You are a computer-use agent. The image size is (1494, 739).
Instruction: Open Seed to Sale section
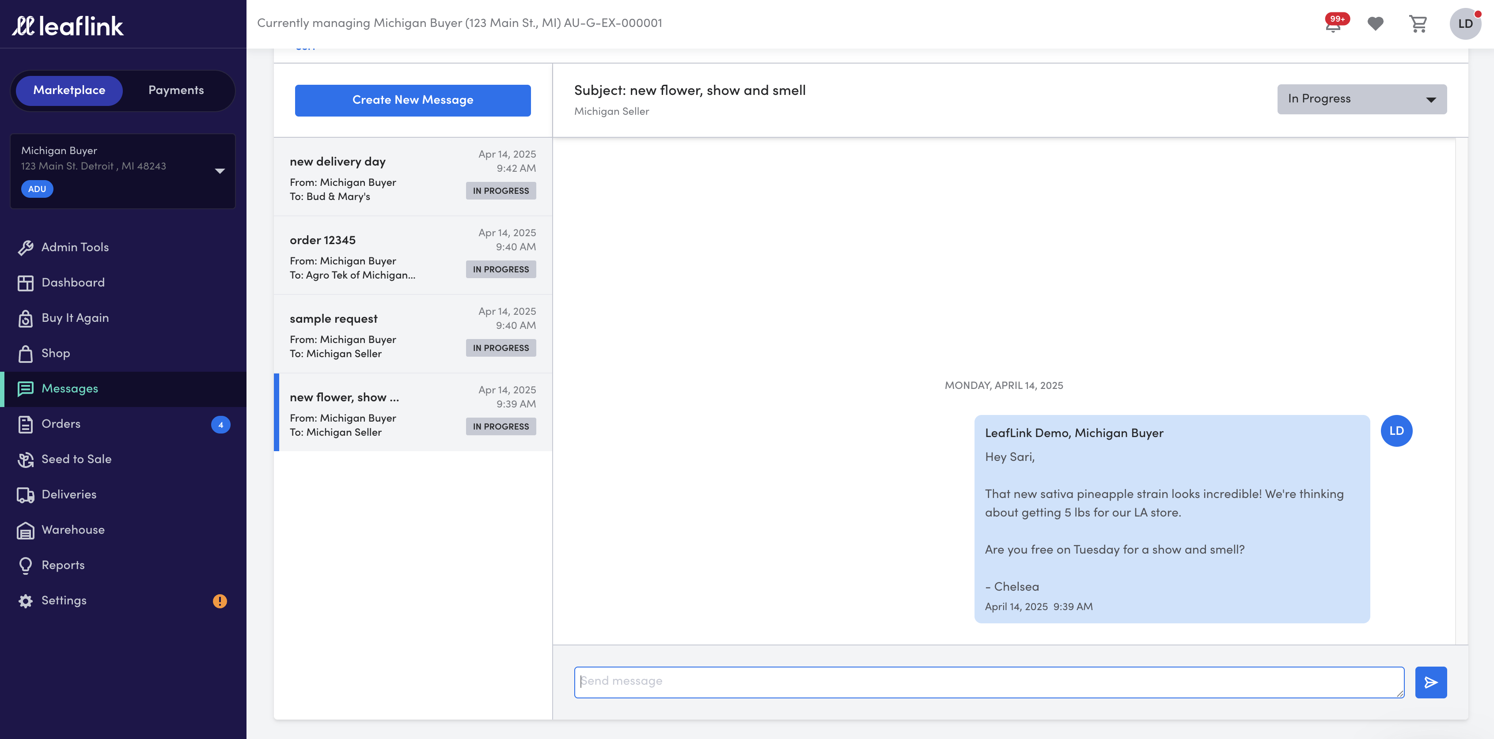pyautogui.click(x=123, y=460)
